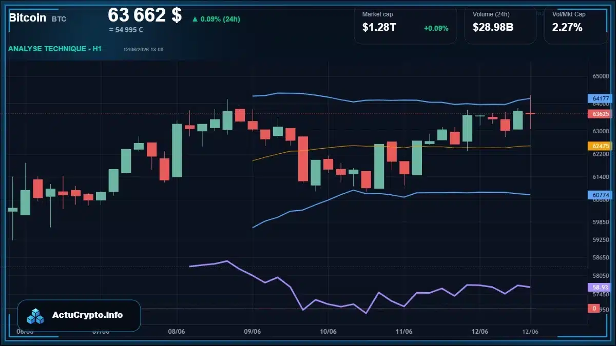Click the purple RSI indicator line
The height and width of the screenshot is (346, 616).
point(359,287)
